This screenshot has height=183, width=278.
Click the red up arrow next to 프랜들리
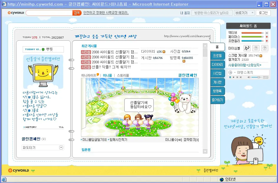tap(267, 41)
